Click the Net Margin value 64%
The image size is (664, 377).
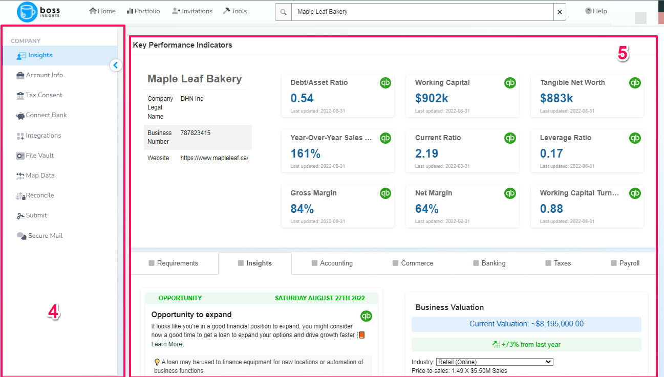tap(427, 209)
